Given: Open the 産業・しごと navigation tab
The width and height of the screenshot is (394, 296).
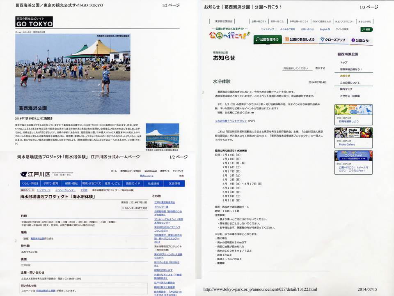Looking at the screenshot, I should point(112,183).
